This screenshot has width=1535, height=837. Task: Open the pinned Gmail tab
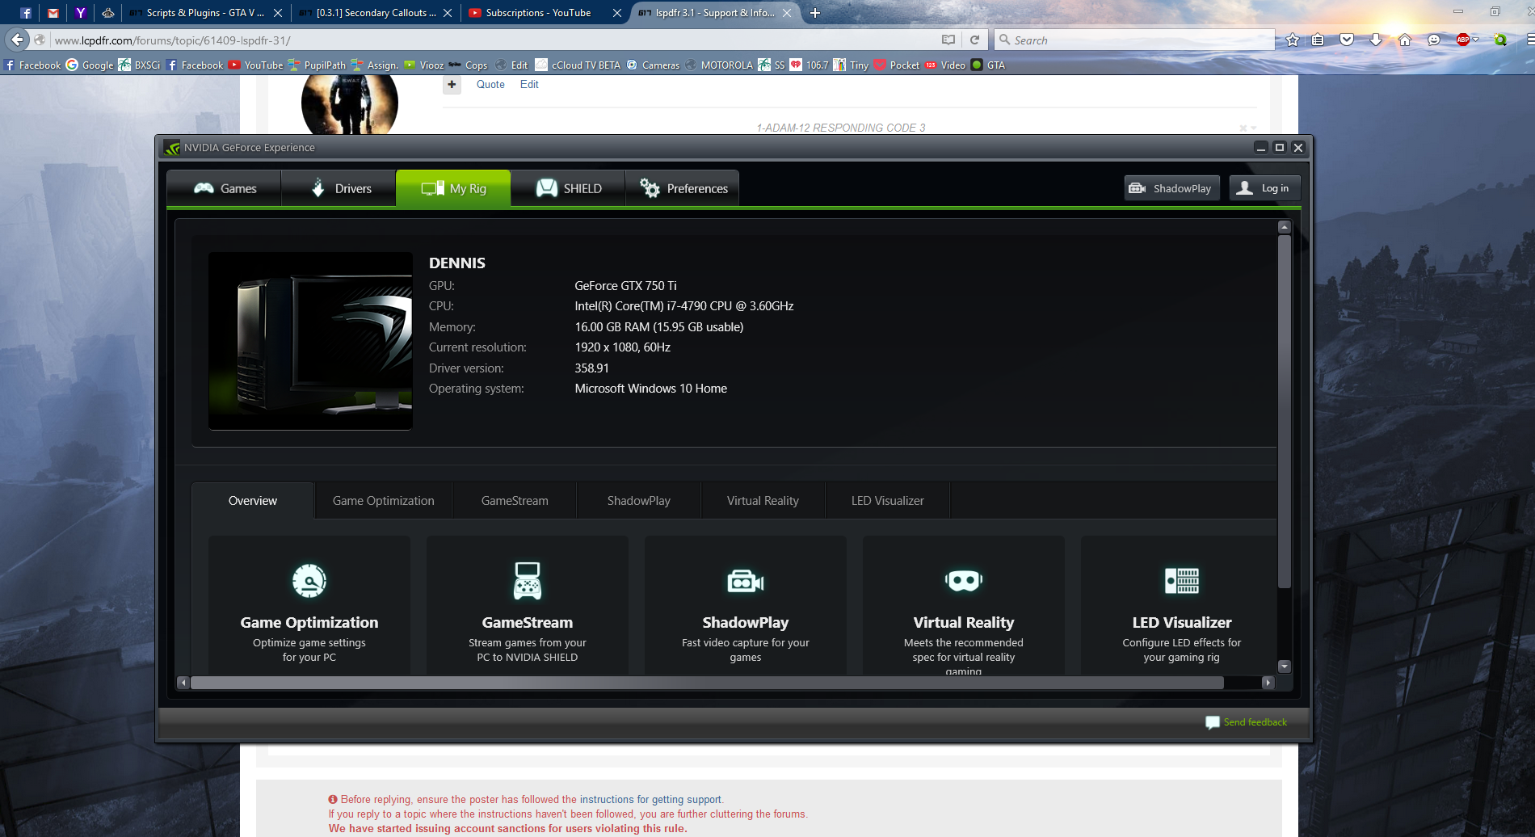pos(53,13)
